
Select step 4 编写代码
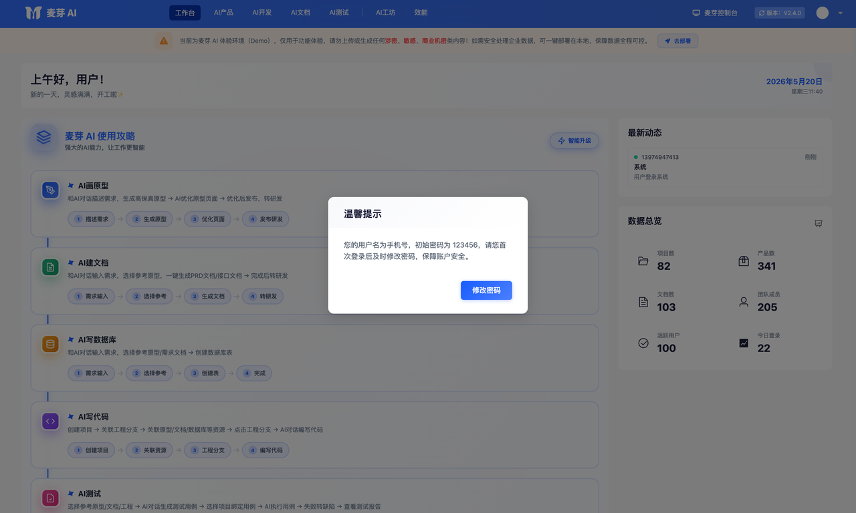[x=265, y=450]
